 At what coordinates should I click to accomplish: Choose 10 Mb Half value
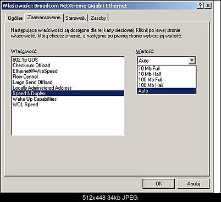click(167, 74)
